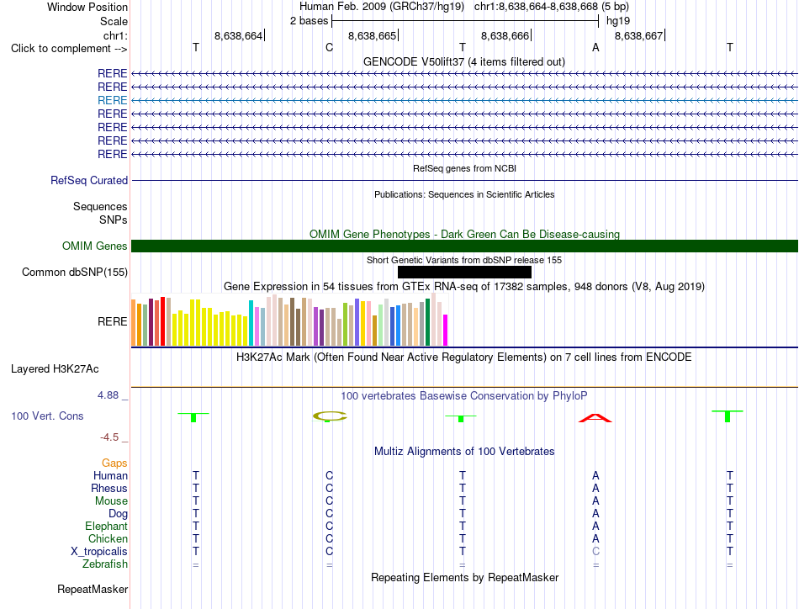Click the GENCODE V50lift37 track title
Image resolution: width=799 pixels, height=609 pixels.
pyautogui.click(x=463, y=61)
